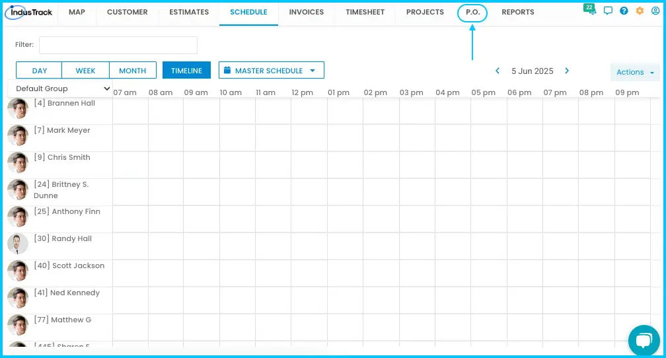
Task: Click Chris Smith's avatar photo
Action: coord(18,162)
